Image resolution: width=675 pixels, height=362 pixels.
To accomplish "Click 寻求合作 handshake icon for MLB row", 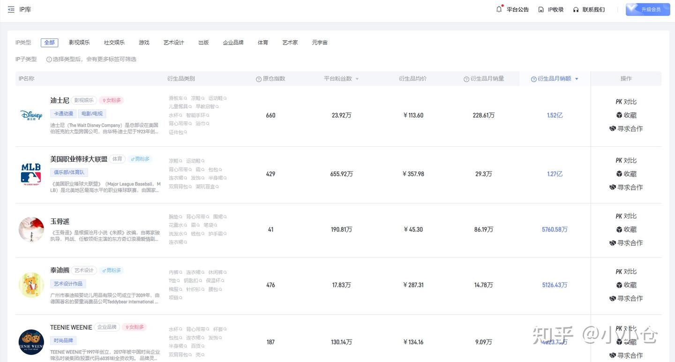I will (x=613, y=187).
